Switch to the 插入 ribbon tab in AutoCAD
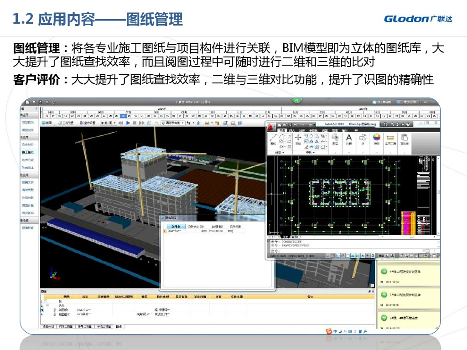Screen dimensions: 467x350 coord(291,130)
